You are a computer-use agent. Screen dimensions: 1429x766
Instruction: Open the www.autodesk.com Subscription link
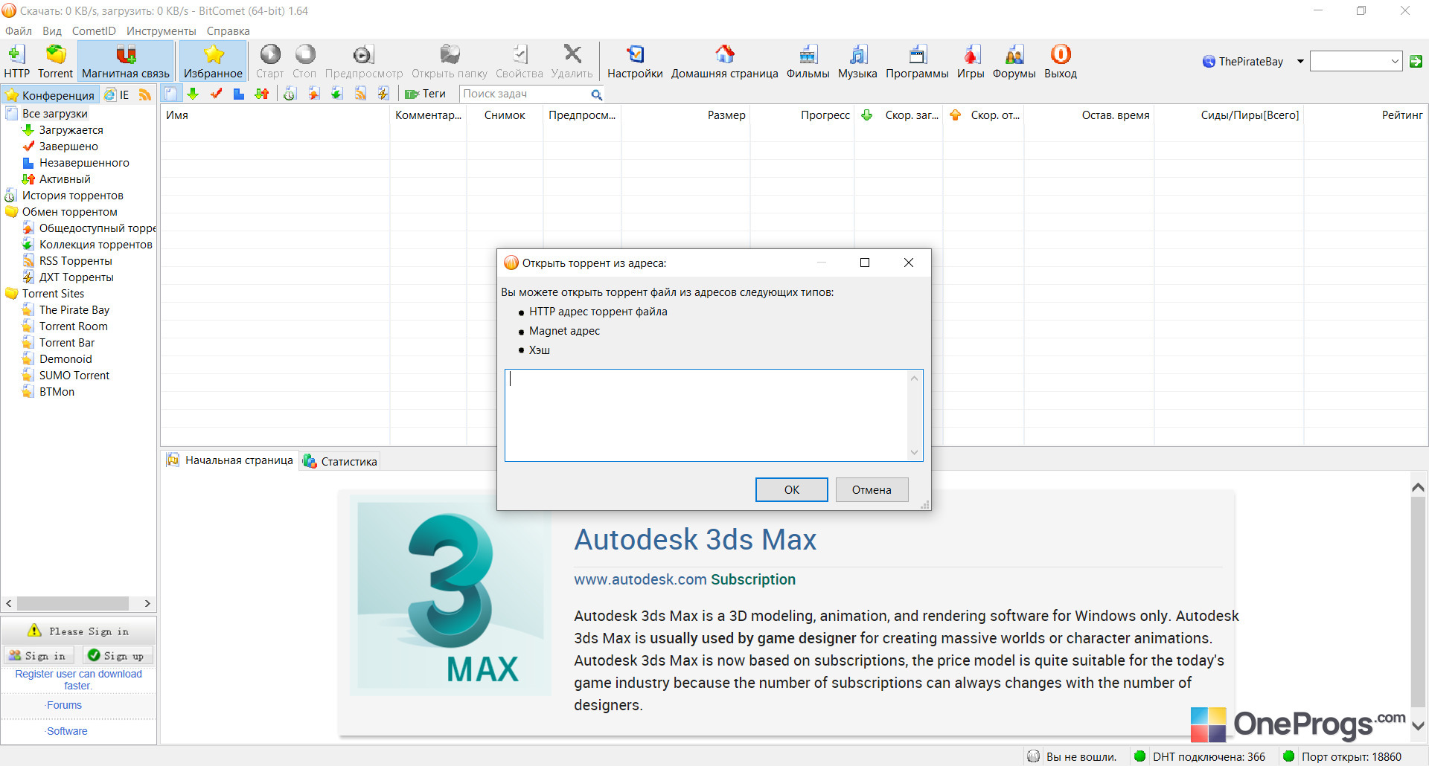click(x=685, y=579)
